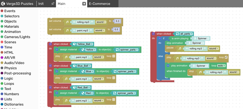Open the Logic category
243x109 pixels.
(9, 78)
